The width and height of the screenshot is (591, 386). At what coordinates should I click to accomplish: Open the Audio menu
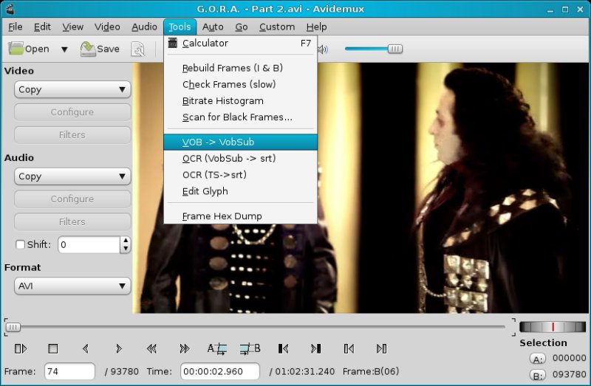(144, 27)
